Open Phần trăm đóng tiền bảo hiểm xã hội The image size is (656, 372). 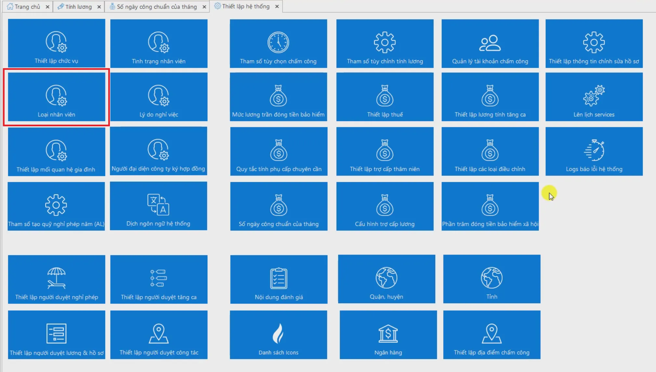(x=490, y=206)
